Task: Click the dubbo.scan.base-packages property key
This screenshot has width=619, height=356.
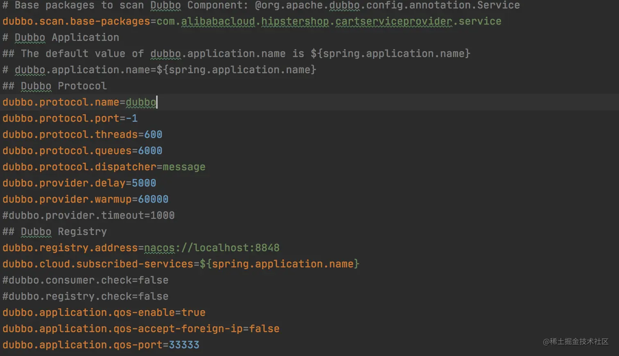Action: [76, 21]
